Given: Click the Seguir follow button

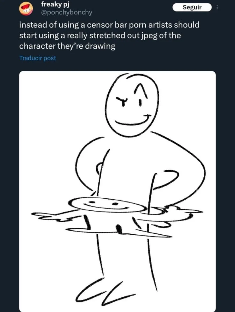Looking at the screenshot, I should tap(192, 7).
